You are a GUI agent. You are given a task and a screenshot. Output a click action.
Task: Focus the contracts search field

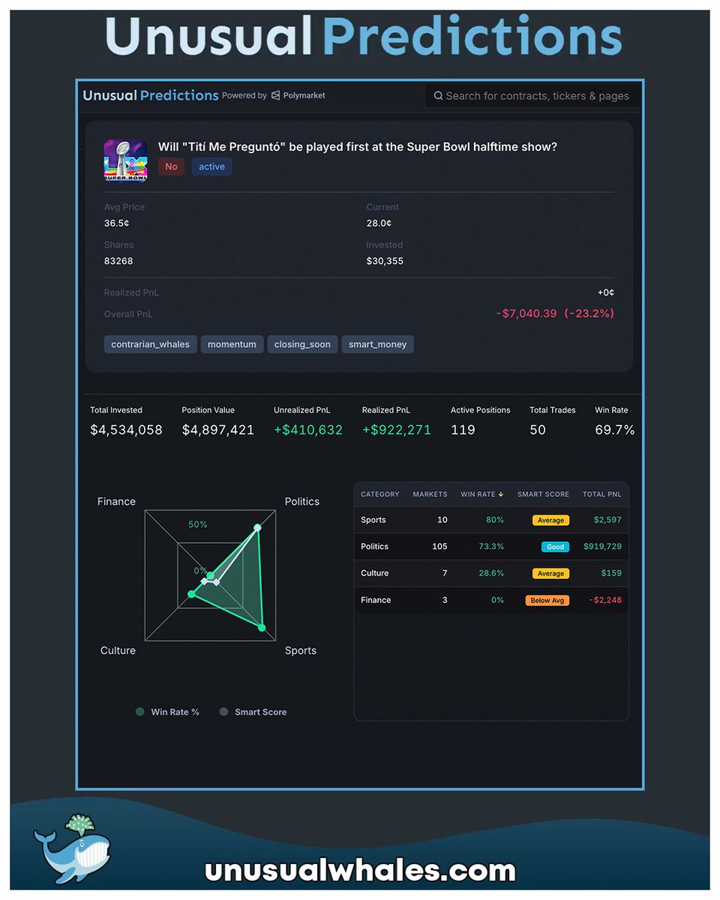(533, 96)
